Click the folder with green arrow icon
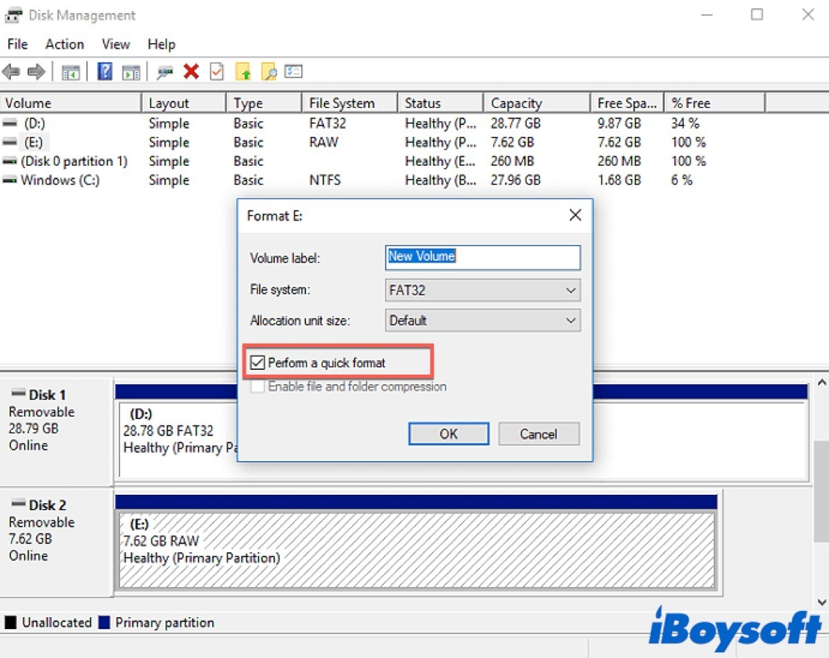Image resolution: width=829 pixels, height=658 pixels. (x=243, y=72)
